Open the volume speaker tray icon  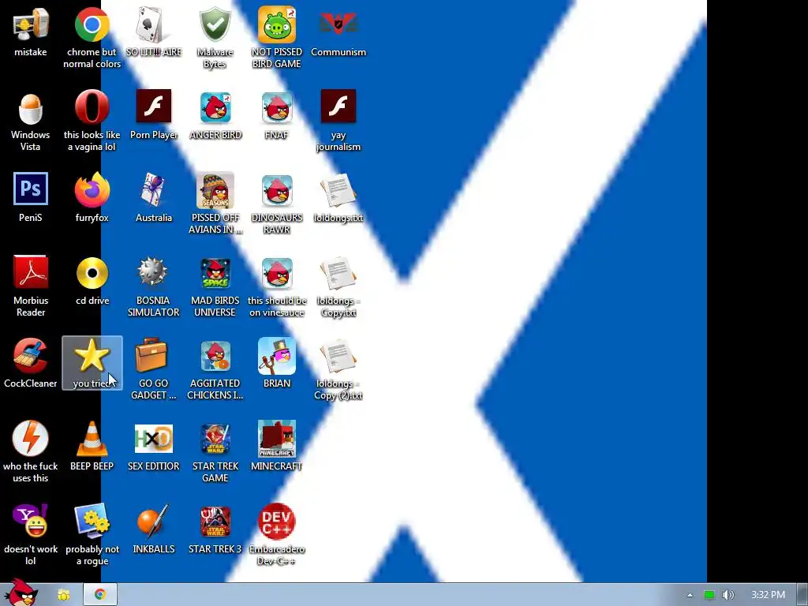(x=728, y=595)
